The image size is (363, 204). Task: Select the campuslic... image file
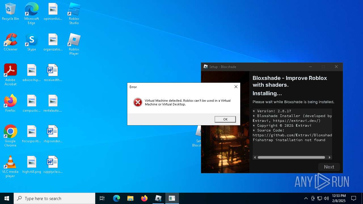[x=31, y=104]
